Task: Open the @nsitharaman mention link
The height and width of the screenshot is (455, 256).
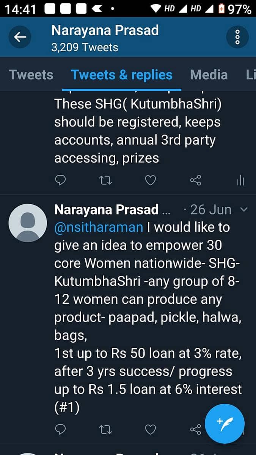Action: [99, 227]
